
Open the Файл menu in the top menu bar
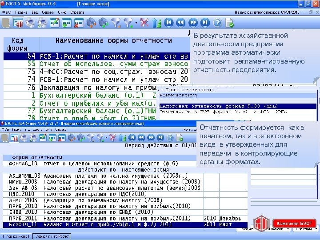[x=7, y=12]
